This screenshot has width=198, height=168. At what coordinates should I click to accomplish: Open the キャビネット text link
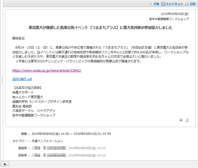click(174, 4)
